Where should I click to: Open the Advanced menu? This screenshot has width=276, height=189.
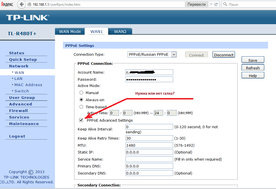(21, 104)
